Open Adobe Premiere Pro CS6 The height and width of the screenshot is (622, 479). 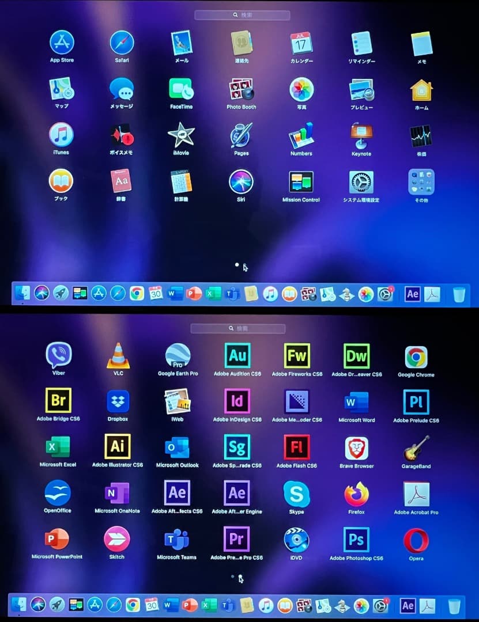coord(236,540)
